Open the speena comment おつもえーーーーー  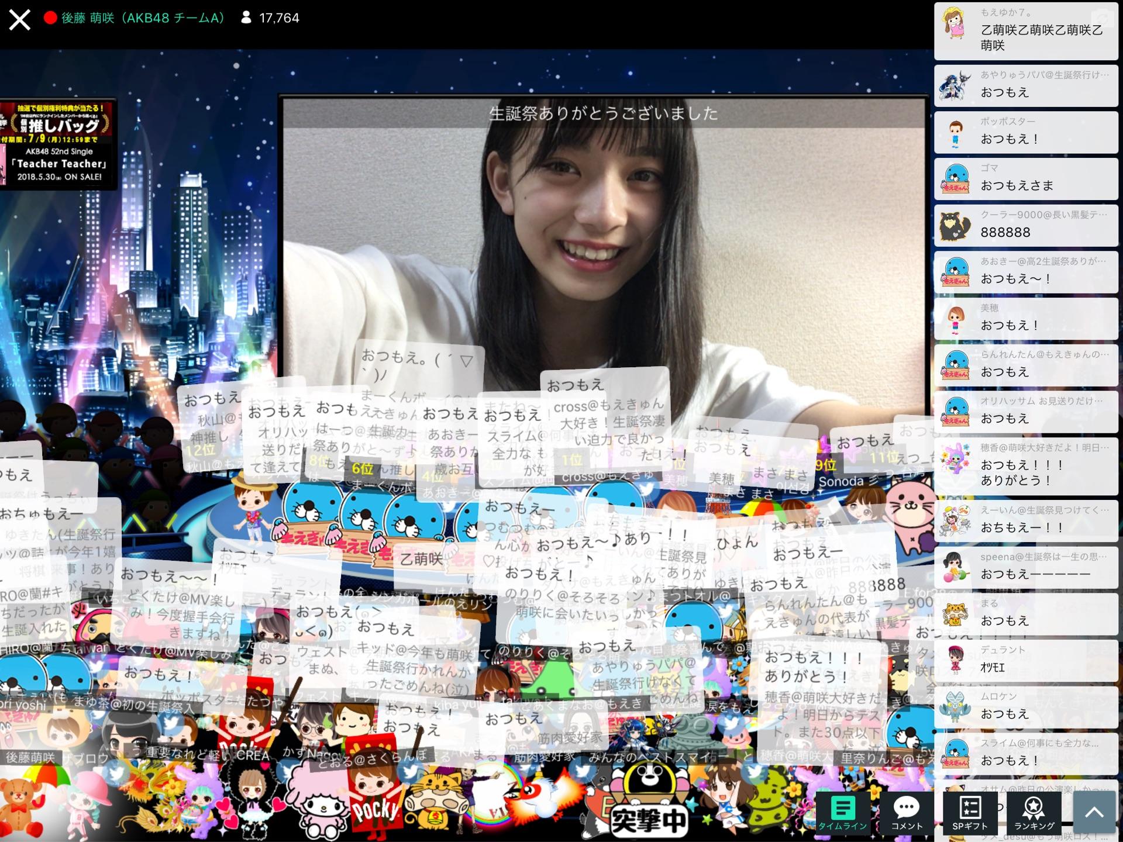(1025, 567)
